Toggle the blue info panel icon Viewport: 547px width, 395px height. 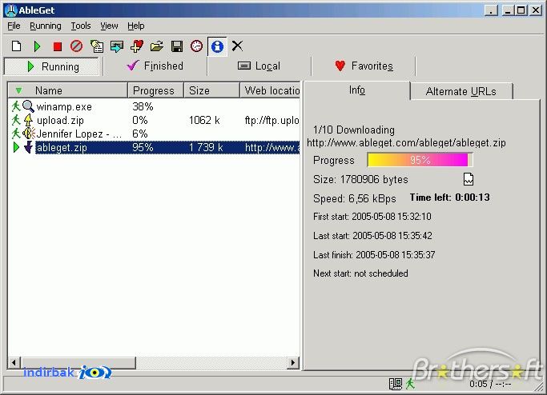217,46
